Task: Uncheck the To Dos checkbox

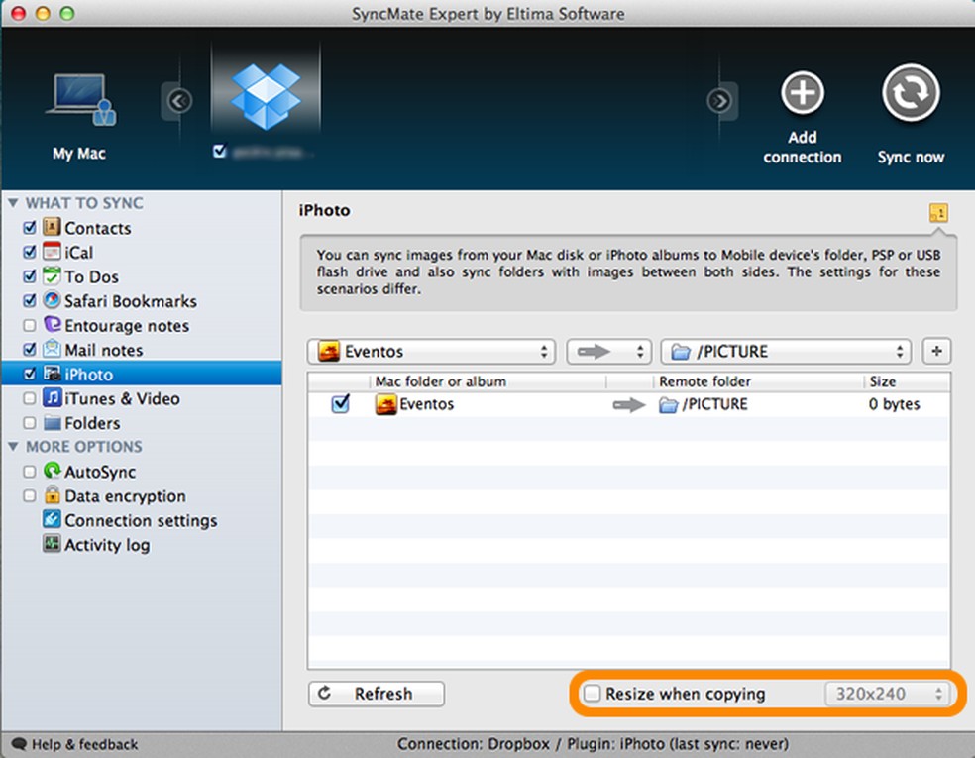Action: [29, 276]
